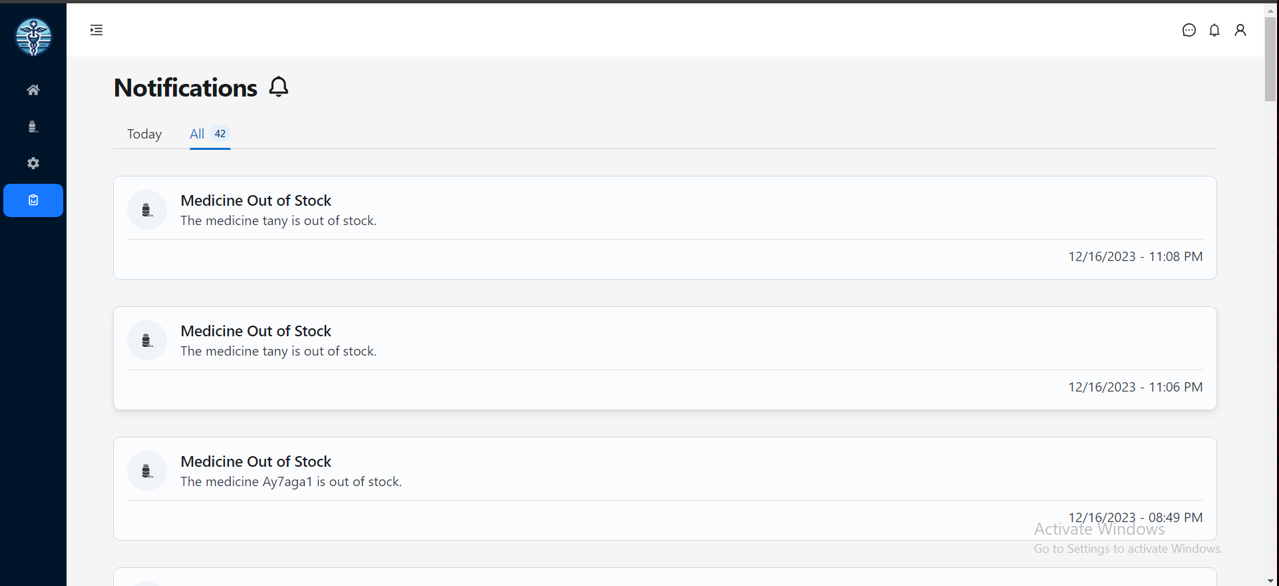The height and width of the screenshot is (586, 1279).
Task: Click medicine icon on Ay7aga1 notification
Action: 147,471
